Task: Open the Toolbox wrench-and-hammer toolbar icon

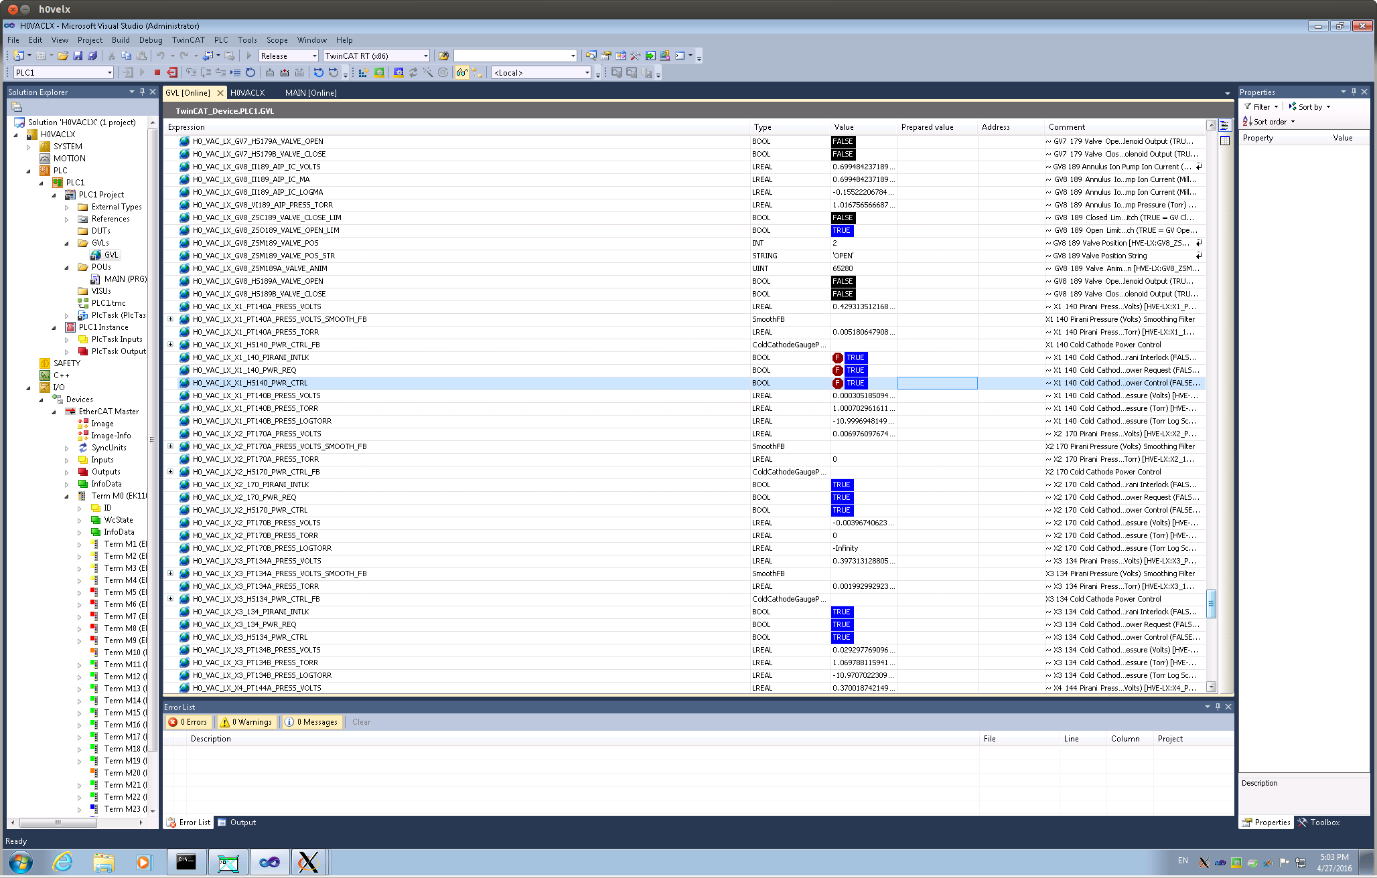Action: click(x=635, y=56)
